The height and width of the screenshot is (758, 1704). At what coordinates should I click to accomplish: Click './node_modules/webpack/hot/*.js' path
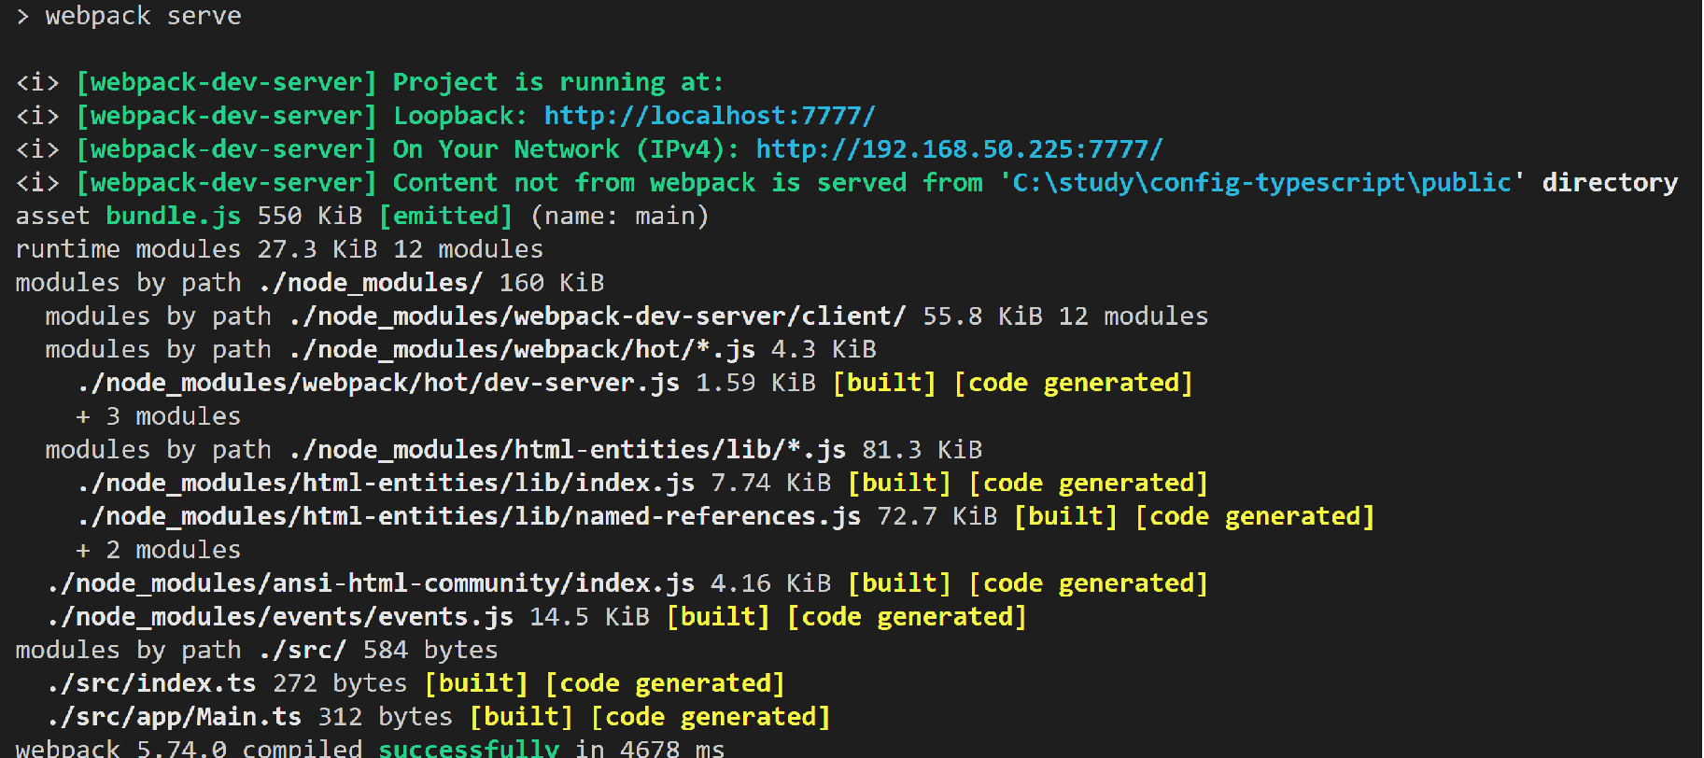click(522, 350)
